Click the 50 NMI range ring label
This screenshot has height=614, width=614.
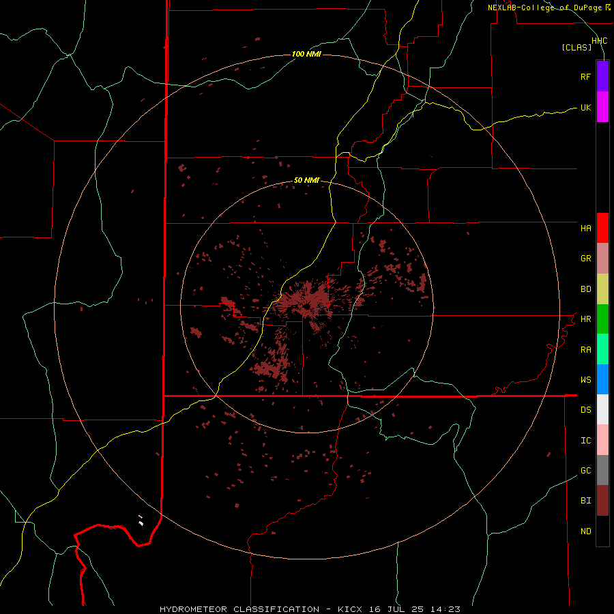pyautogui.click(x=306, y=181)
